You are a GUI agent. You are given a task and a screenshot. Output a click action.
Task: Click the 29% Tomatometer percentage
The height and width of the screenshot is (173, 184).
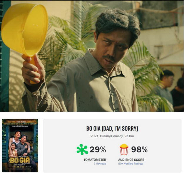[98, 149]
